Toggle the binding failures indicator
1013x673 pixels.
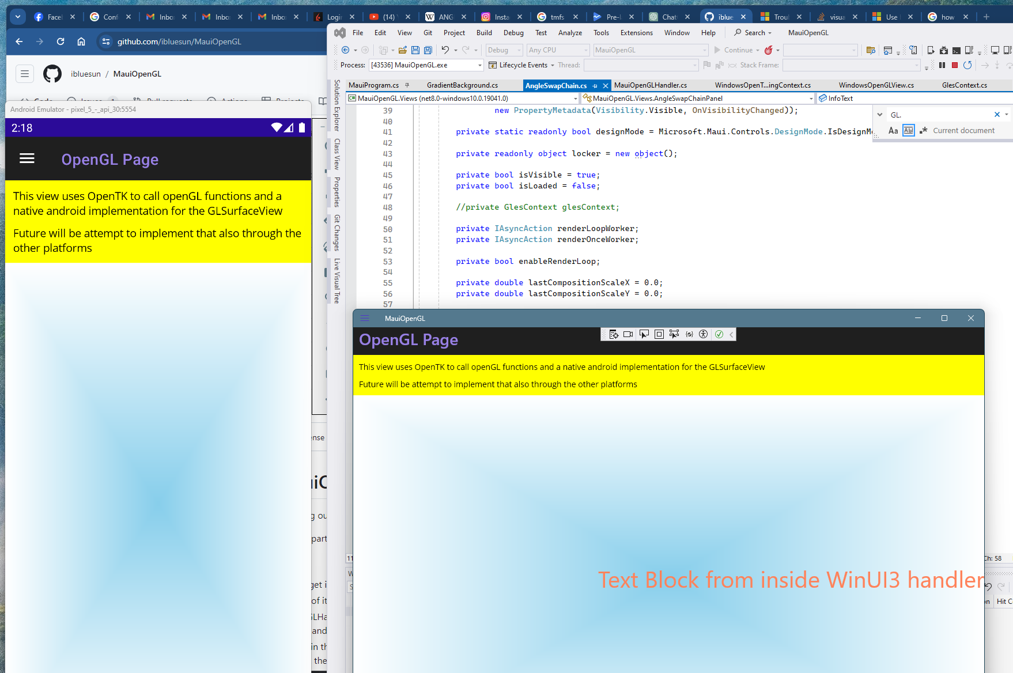pos(689,334)
